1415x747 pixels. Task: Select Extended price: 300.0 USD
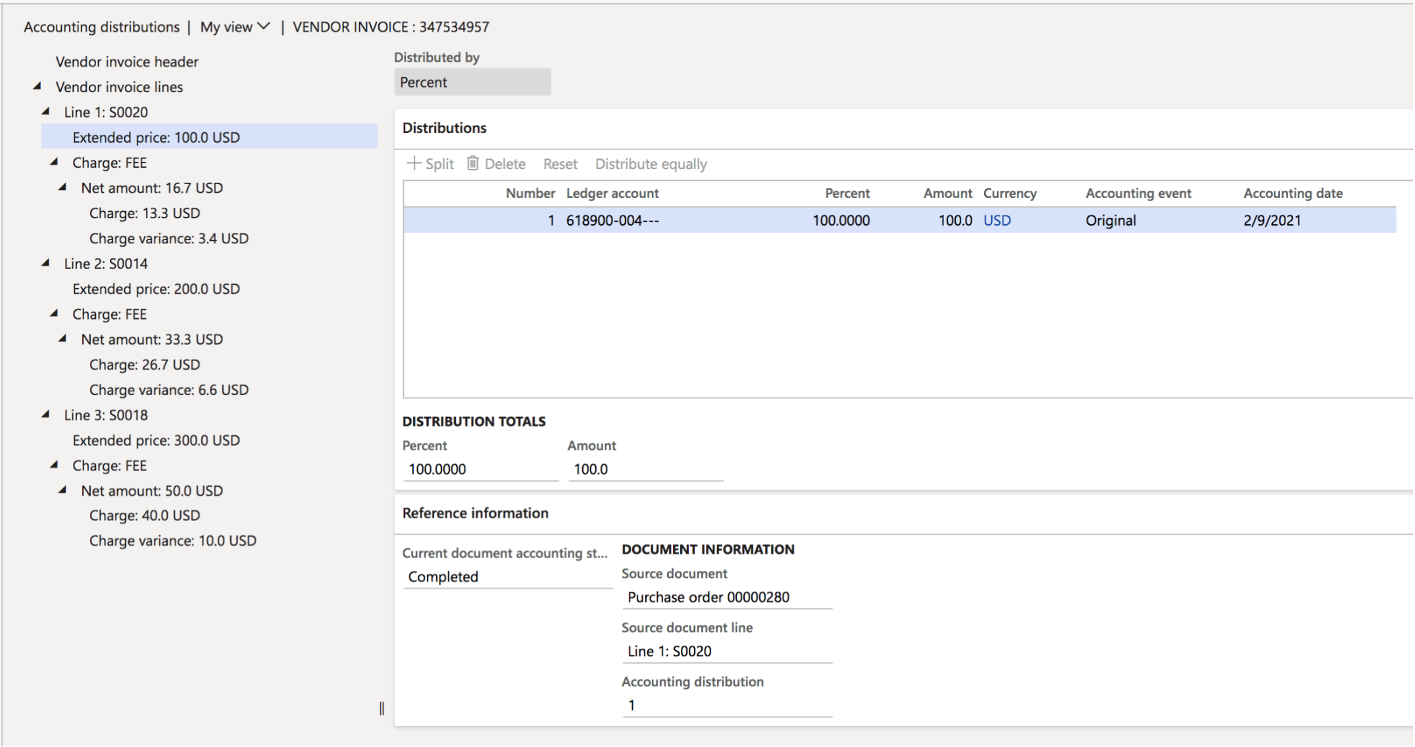156,440
